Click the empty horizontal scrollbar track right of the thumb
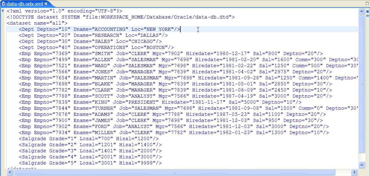 343,172
